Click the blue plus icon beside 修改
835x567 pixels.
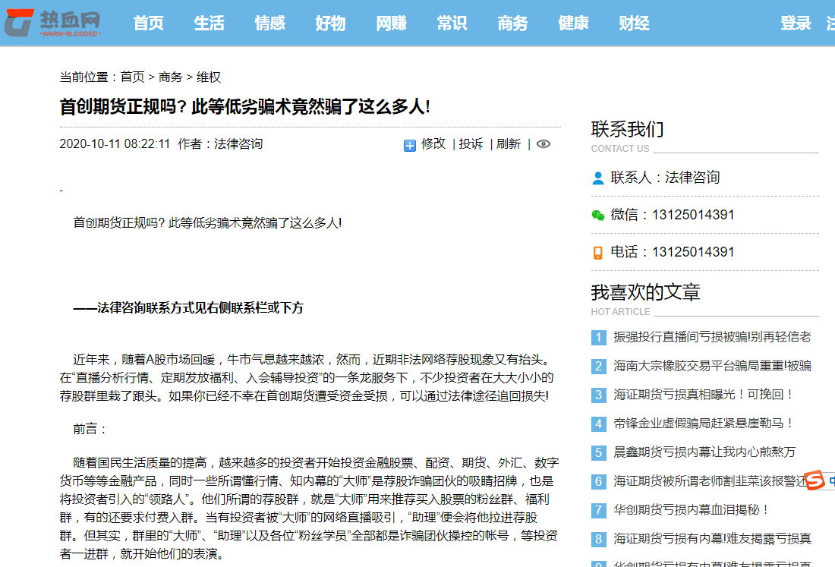[409, 145]
